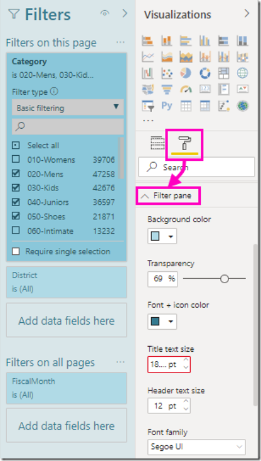Select the key influencers visual
The image size is (261, 461).
click(223, 106)
